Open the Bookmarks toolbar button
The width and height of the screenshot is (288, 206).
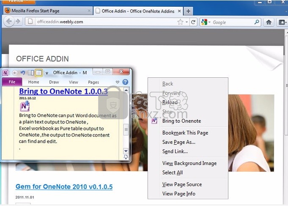(x=282, y=22)
